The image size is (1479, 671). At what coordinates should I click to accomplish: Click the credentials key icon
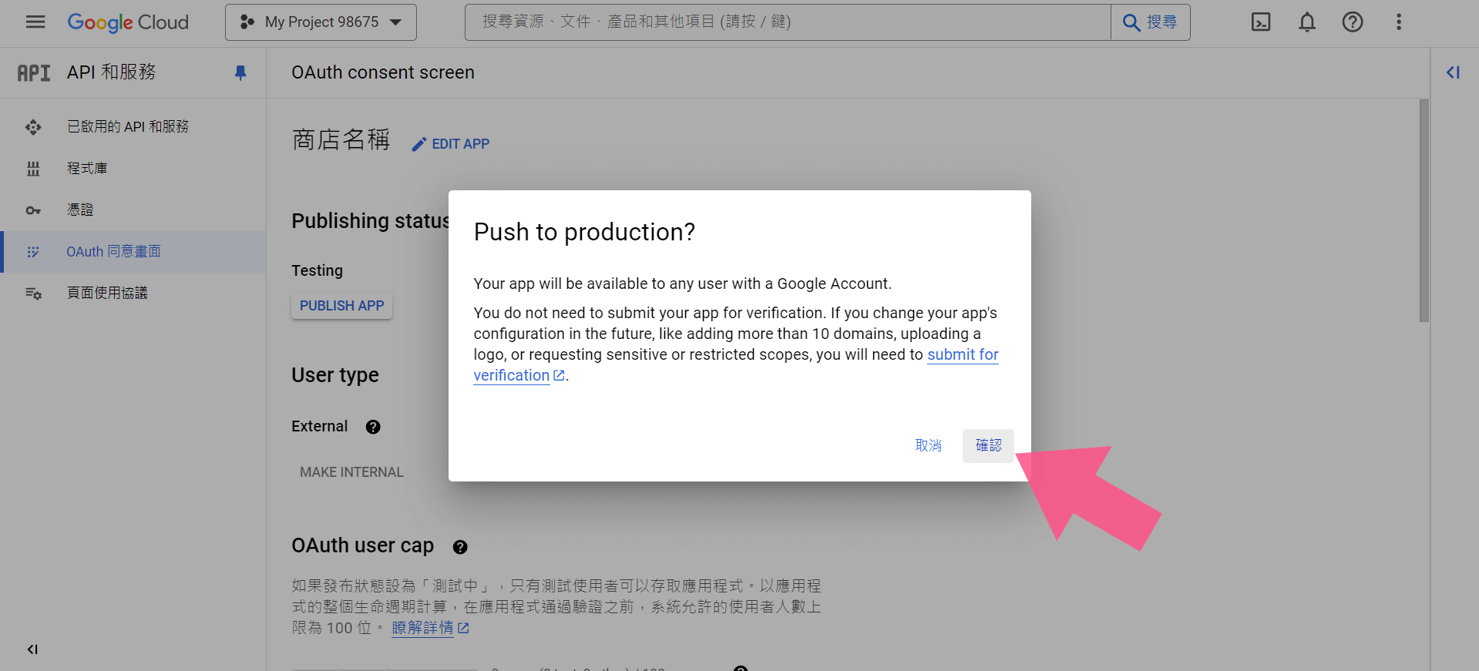tap(33, 210)
